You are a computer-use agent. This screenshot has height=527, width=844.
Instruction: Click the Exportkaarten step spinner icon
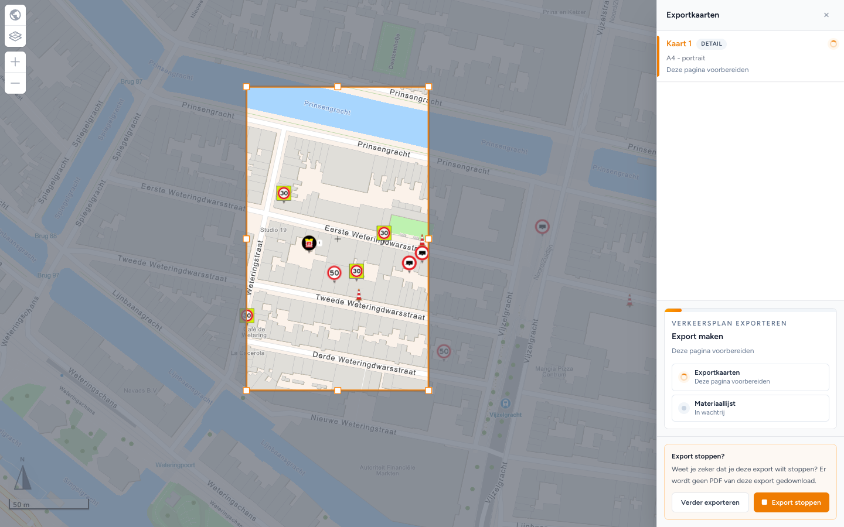coord(684,377)
